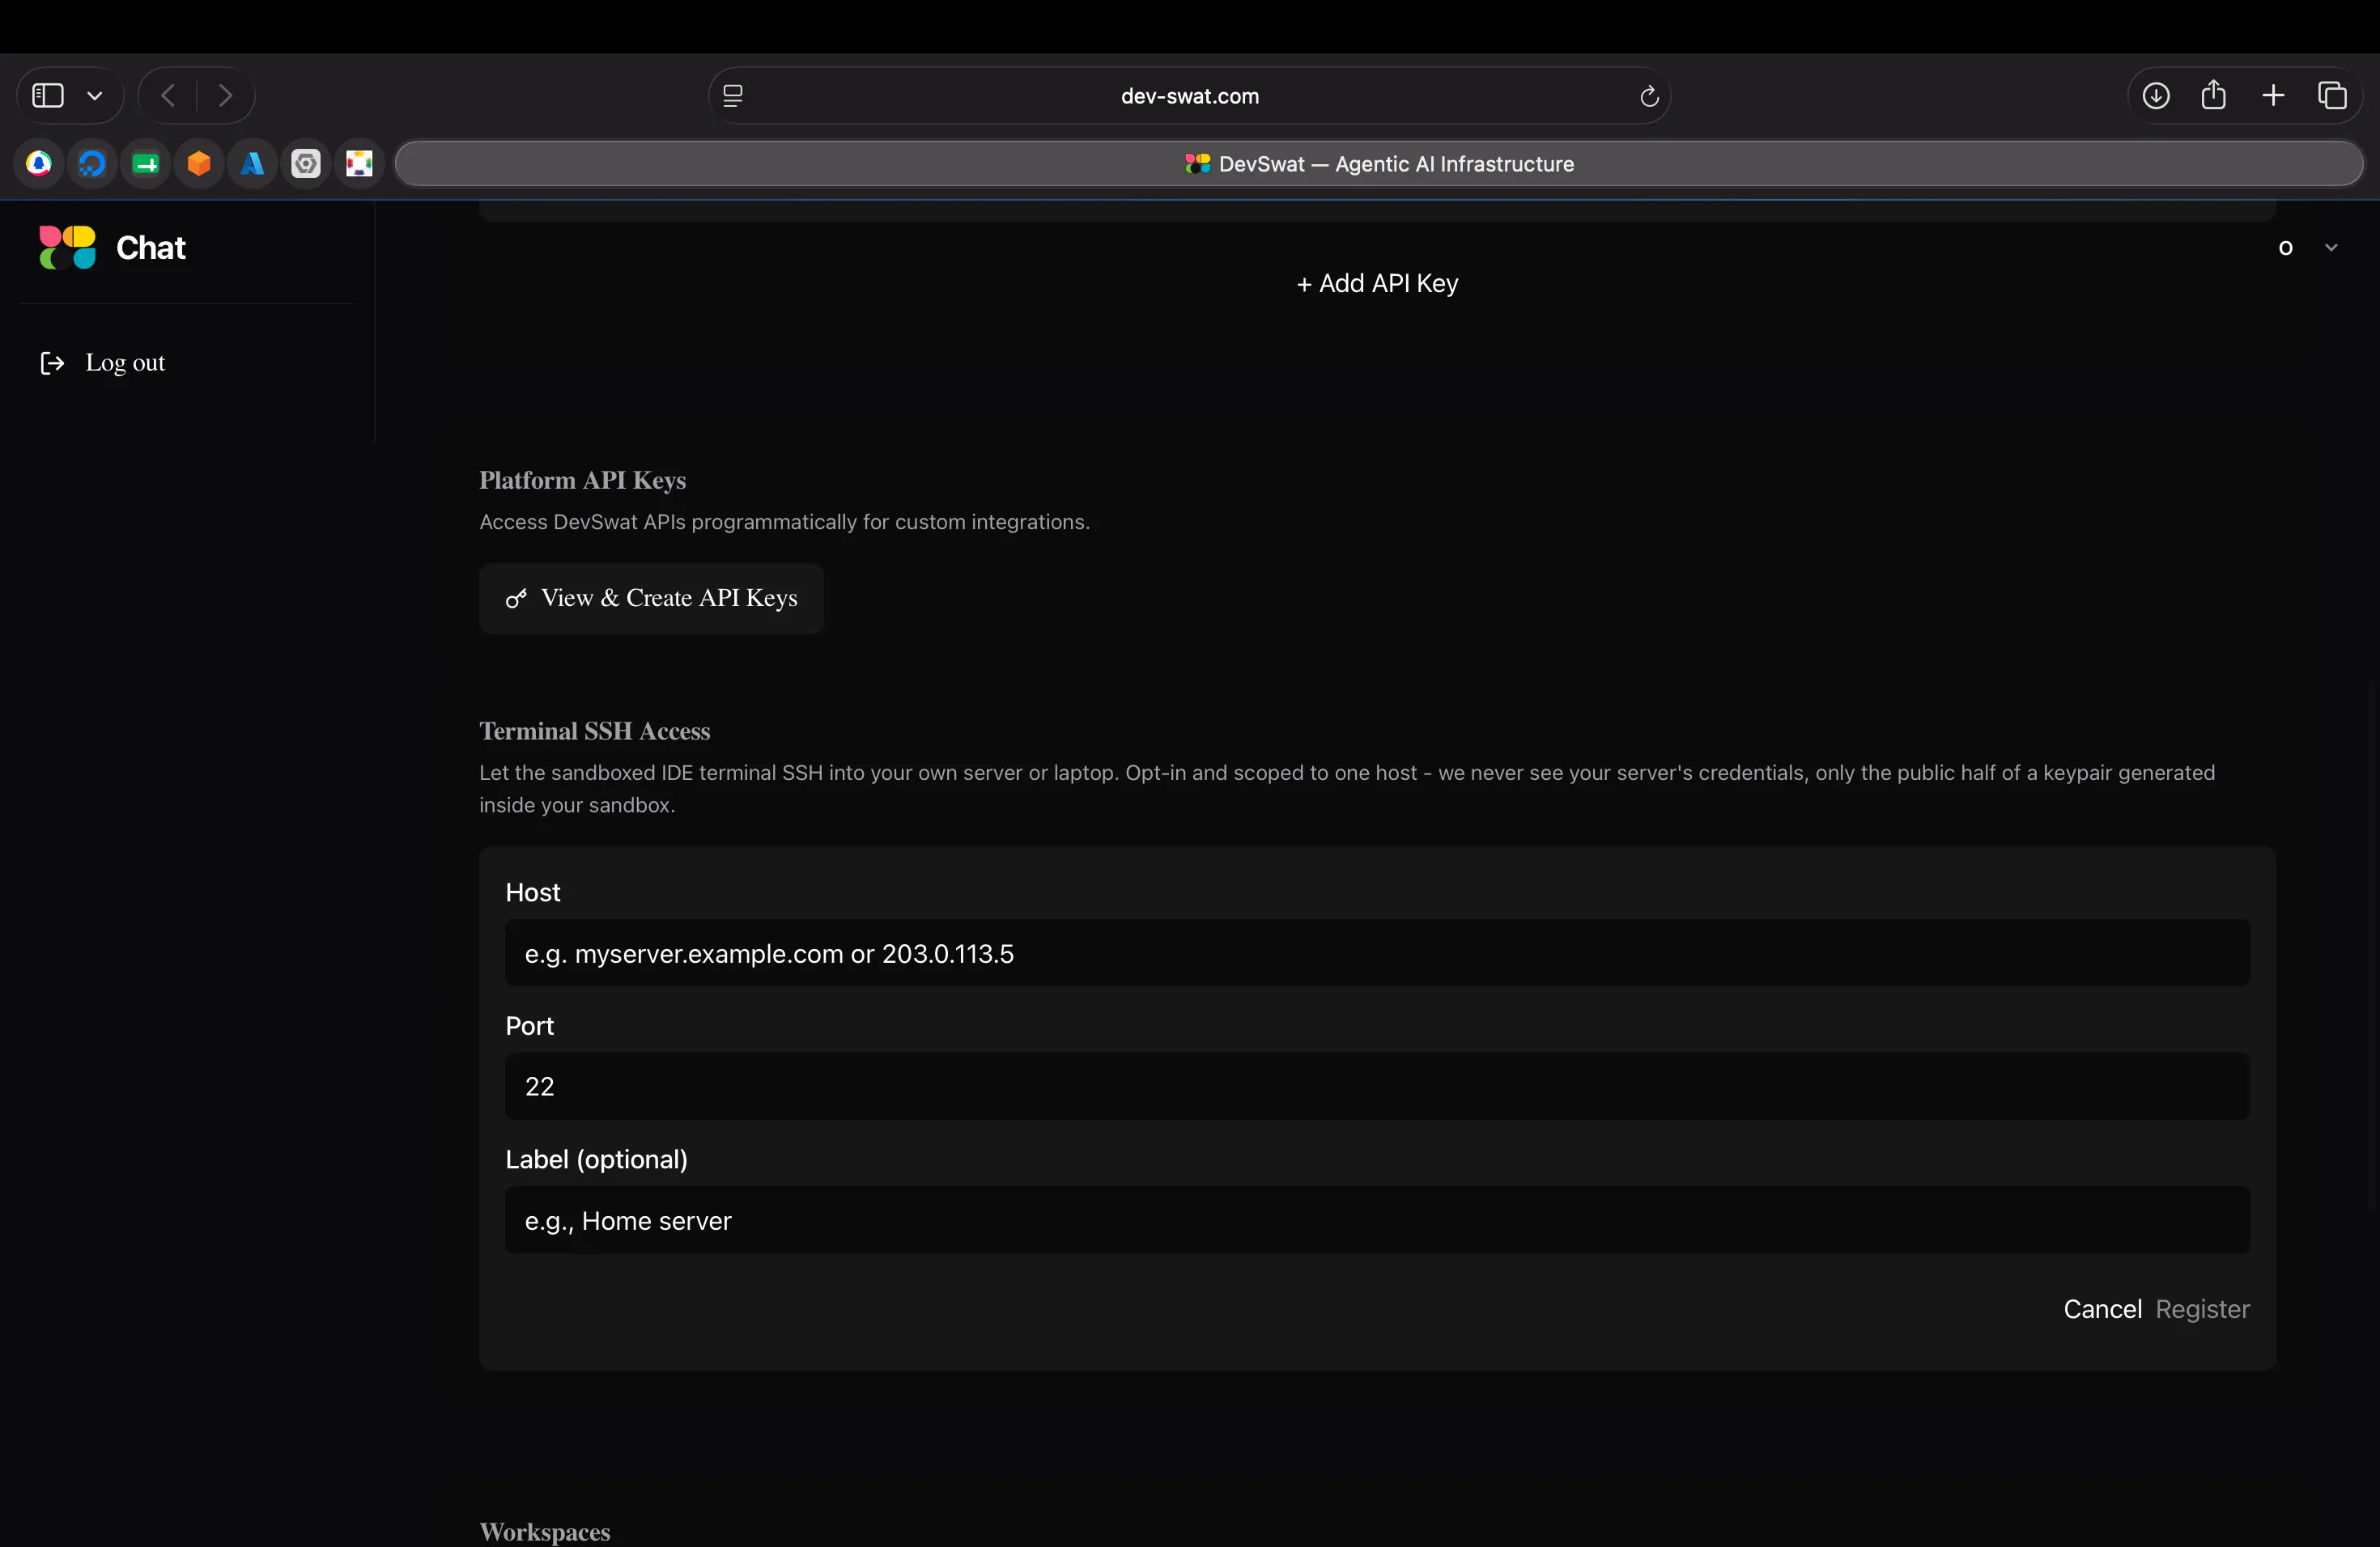Click + Add API Key
The height and width of the screenshot is (1547, 2380).
(1377, 284)
